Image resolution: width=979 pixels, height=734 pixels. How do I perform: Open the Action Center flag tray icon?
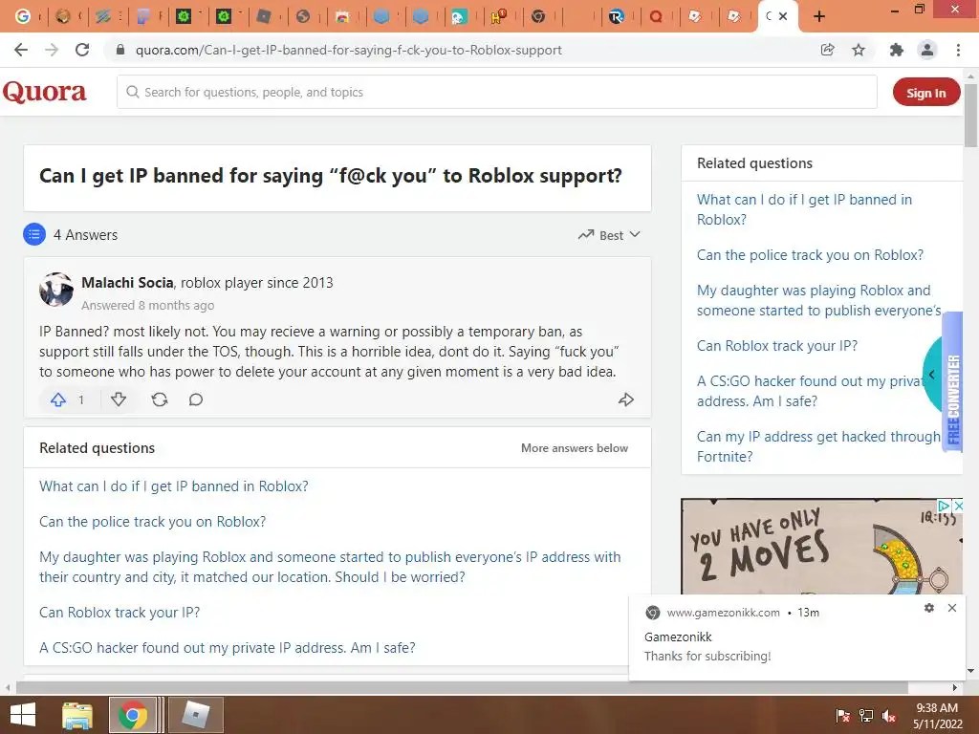[x=842, y=716]
